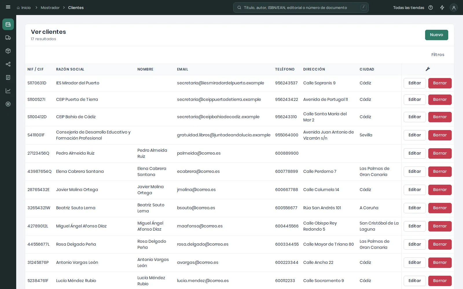Image resolution: width=463 pixels, height=289 pixels.
Task: Open the package box sidebar icon
Action: coord(8,51)
